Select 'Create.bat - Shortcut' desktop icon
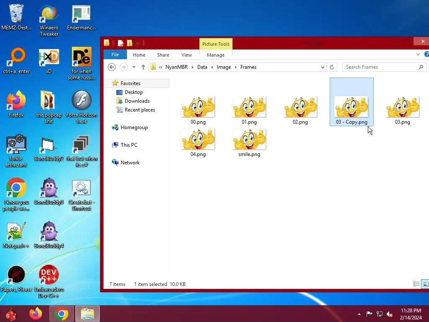This screenshot has height=322, width=429. (x=81, y=195)
